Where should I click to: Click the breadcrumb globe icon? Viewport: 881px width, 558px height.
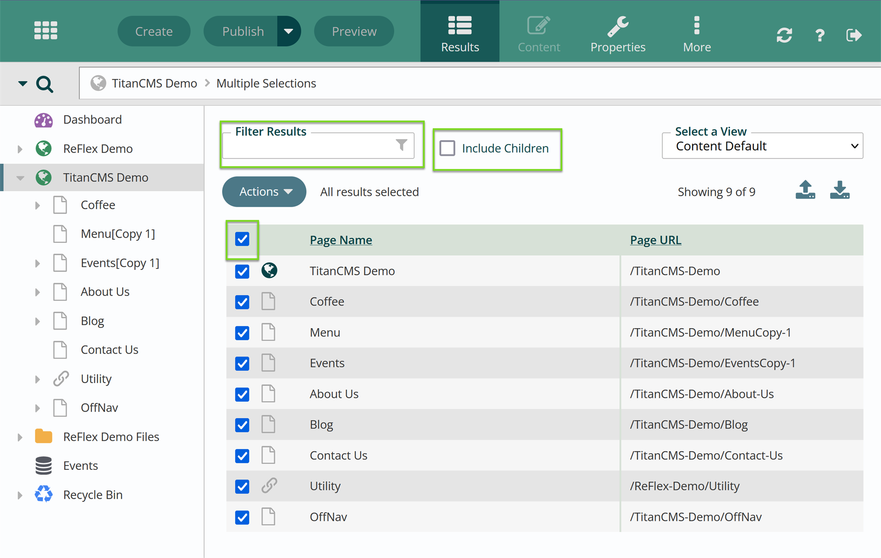[x=98, y=83]
